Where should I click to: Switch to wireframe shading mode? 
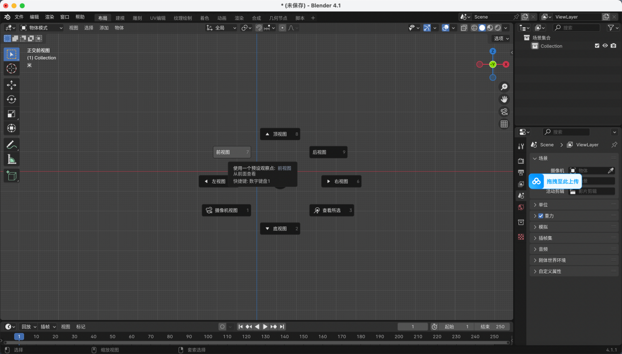(474, 28)
